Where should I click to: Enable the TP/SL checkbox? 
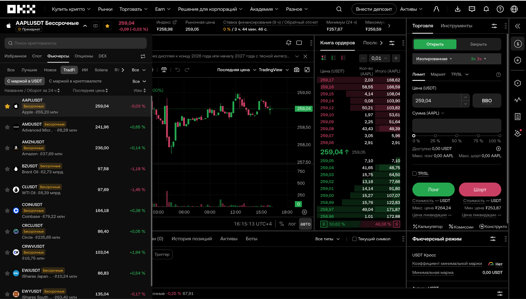[x=414, y=174]
